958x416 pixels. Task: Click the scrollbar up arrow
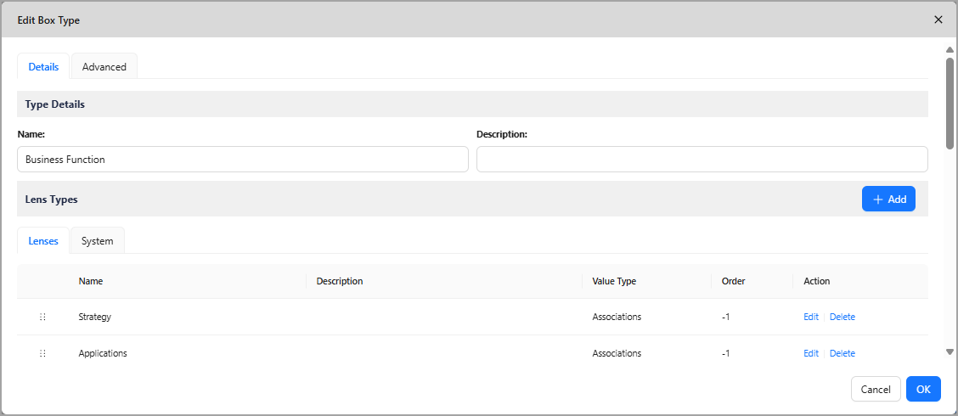coord(950,50)
